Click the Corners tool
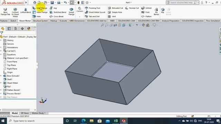 tap(80, 10)
